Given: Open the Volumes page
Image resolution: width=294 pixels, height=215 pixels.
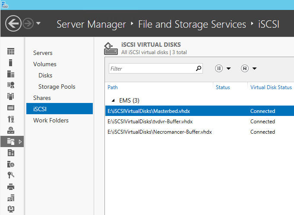Looking at the screenshot, I should 45,64.
